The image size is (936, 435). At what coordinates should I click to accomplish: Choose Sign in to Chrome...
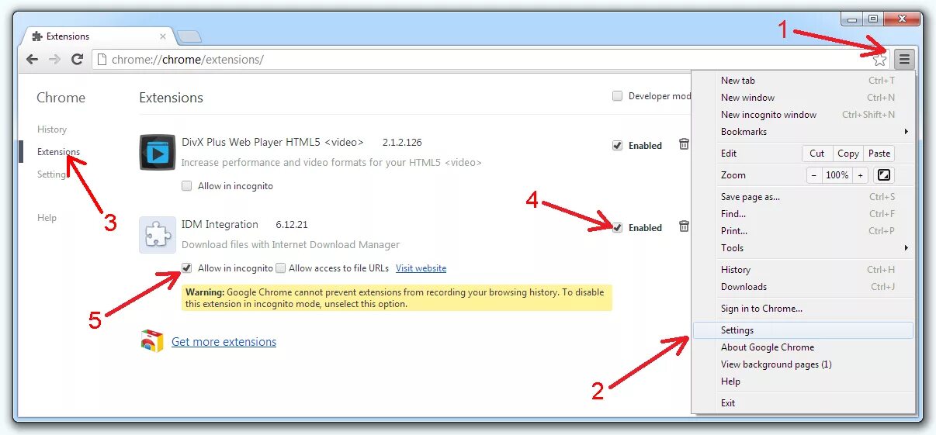pos(803,309)
